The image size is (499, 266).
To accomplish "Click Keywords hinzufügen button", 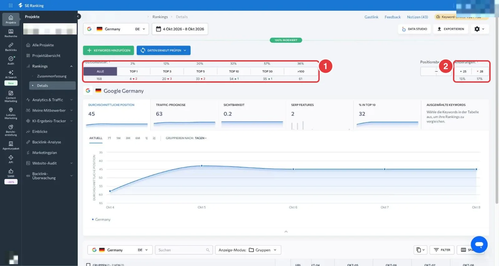I will 109,50.
